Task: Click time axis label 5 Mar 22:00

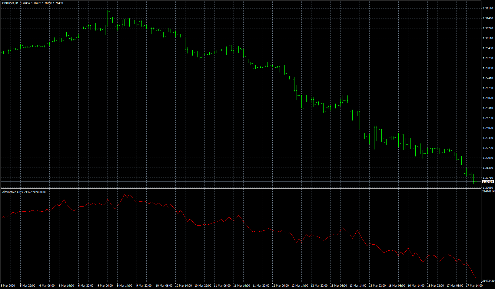Action: pyautogui.click(x=28, y=286)
